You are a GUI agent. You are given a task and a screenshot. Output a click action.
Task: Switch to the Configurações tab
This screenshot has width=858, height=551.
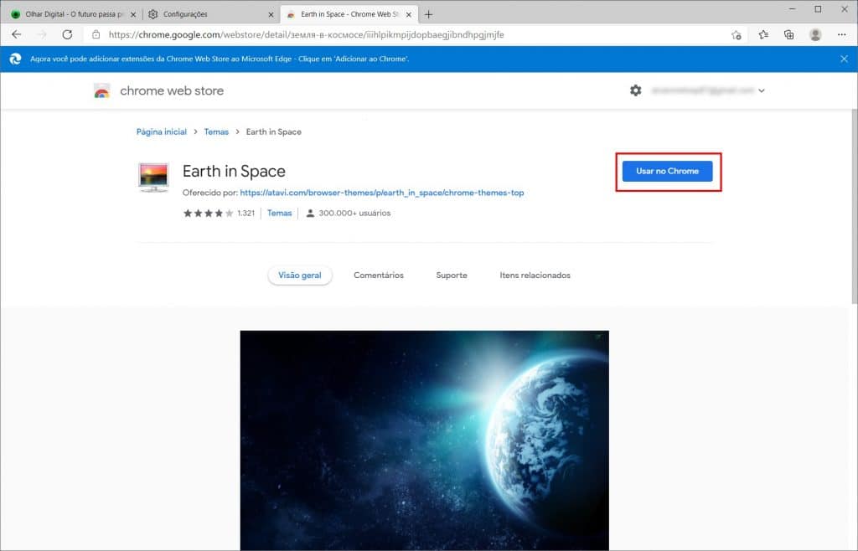tap(210, 14)
